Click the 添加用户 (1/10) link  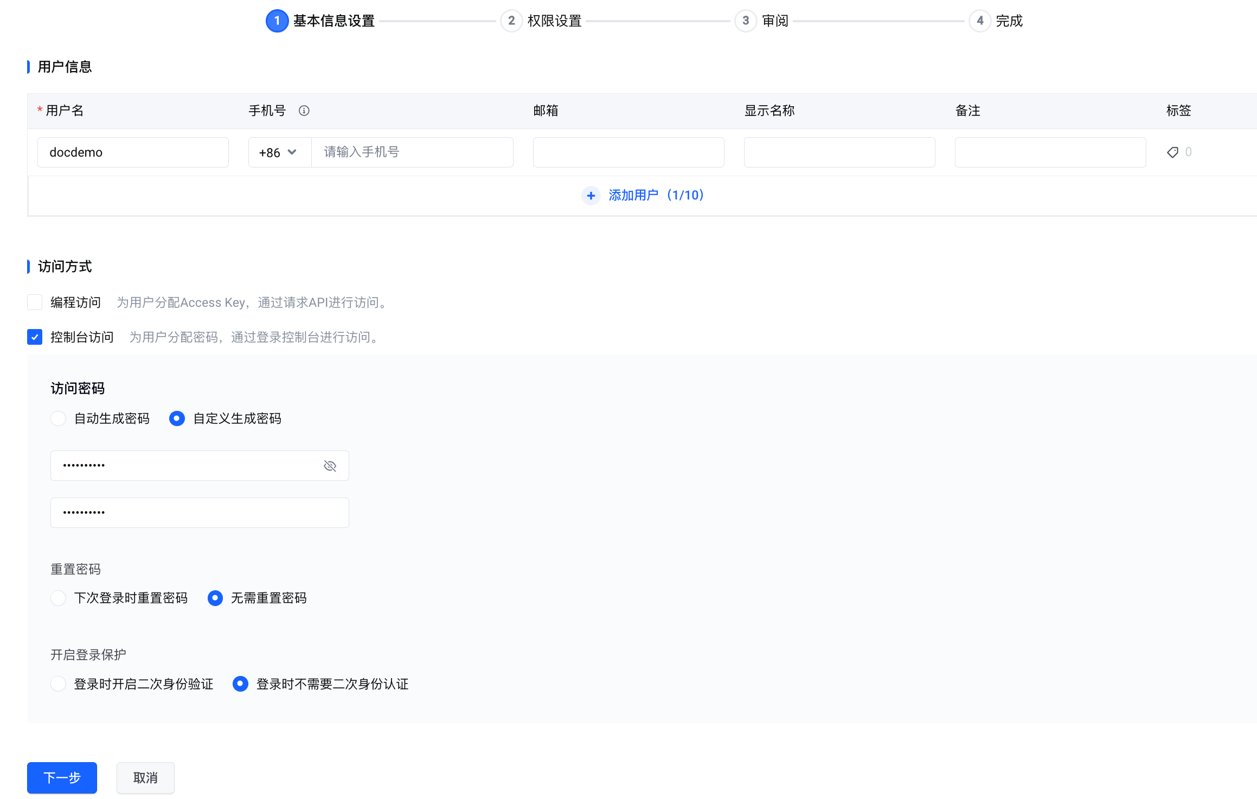pyautogui.click(x=656, y=195)
